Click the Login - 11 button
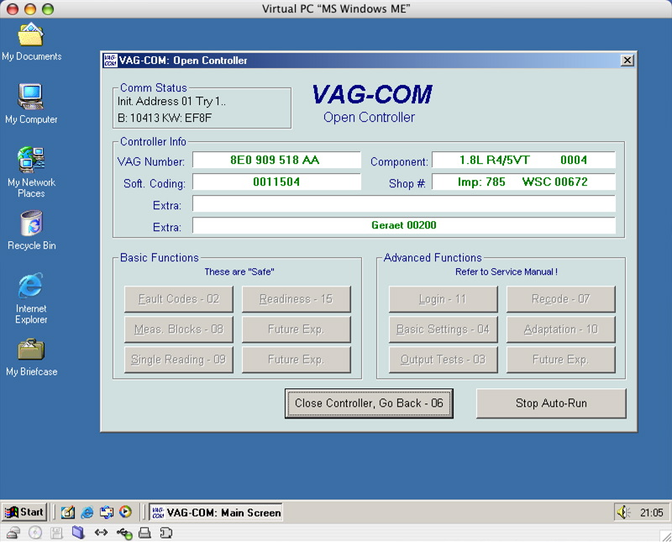Image resolution: width=672 pixels, height=542 pixels. point(444,299)
